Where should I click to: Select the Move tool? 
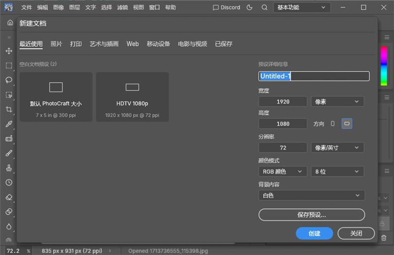(x=9, y=51)
